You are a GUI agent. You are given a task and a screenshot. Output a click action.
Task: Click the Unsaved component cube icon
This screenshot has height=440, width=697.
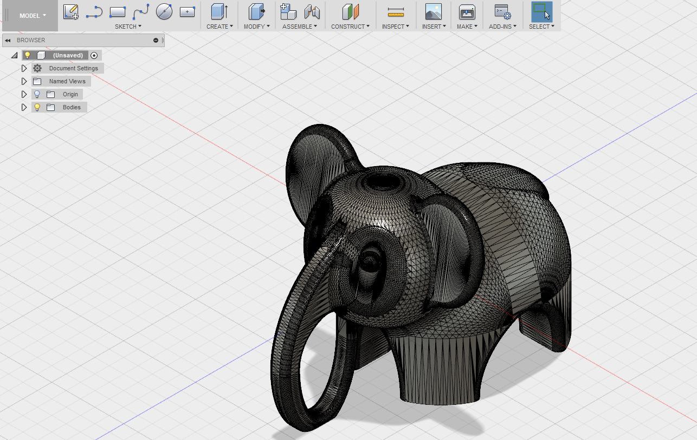(x=41, y=55)
